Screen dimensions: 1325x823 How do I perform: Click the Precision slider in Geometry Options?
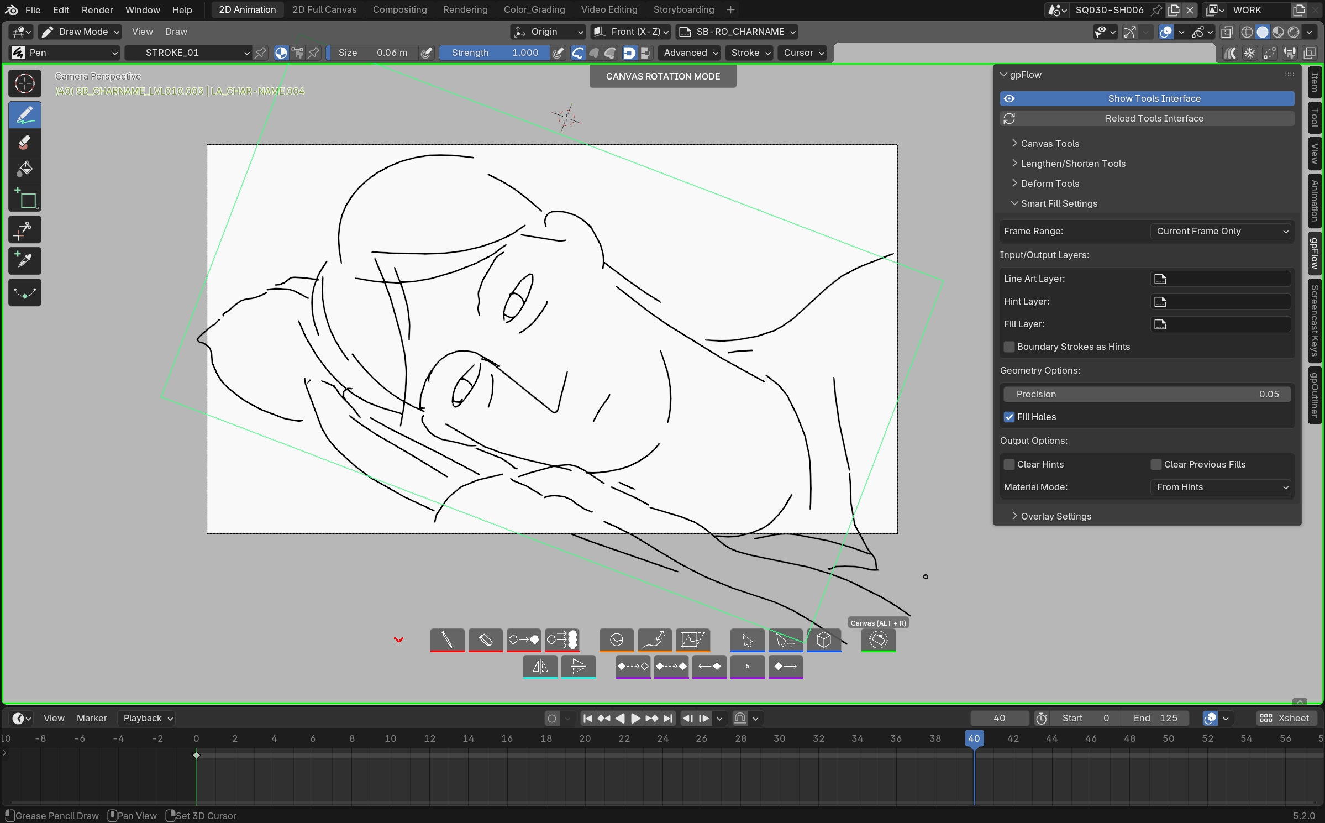(1147, 394)
